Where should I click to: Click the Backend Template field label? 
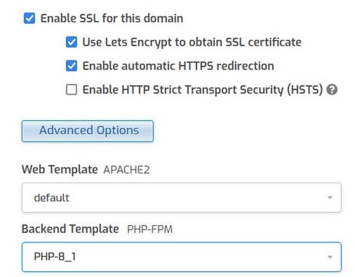click(x=70, y=229)
